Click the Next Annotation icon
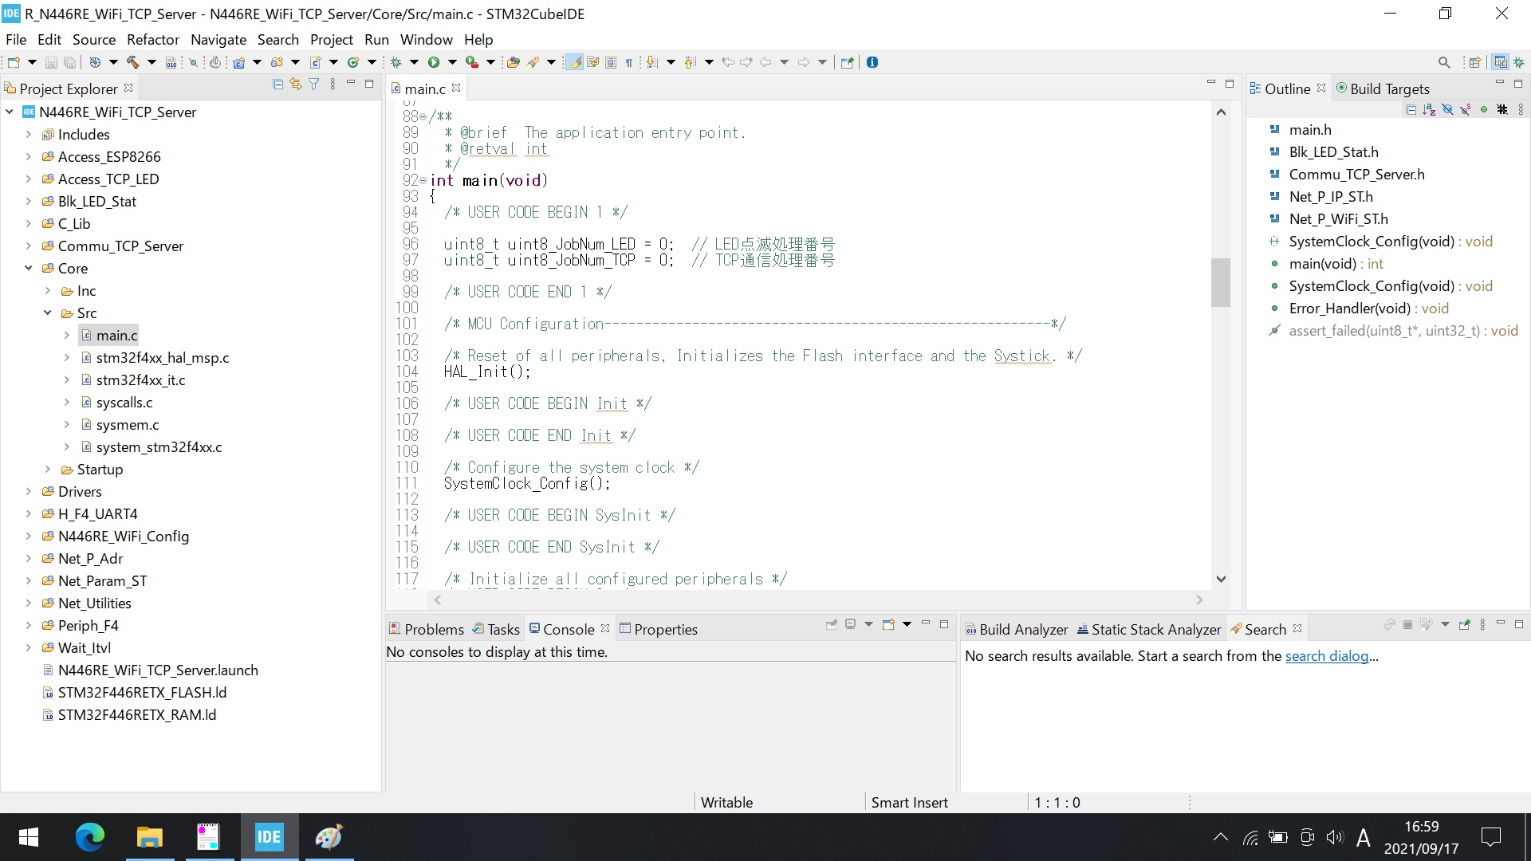 [651, 62]
